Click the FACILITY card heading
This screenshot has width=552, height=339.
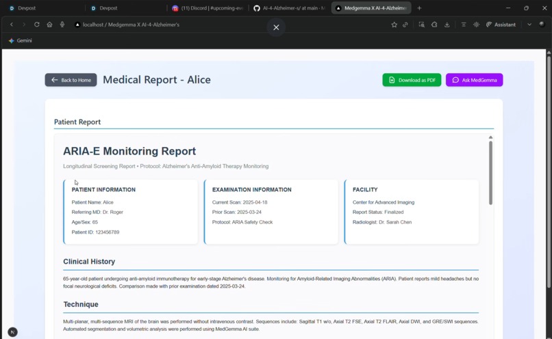(x=365, y=190)
